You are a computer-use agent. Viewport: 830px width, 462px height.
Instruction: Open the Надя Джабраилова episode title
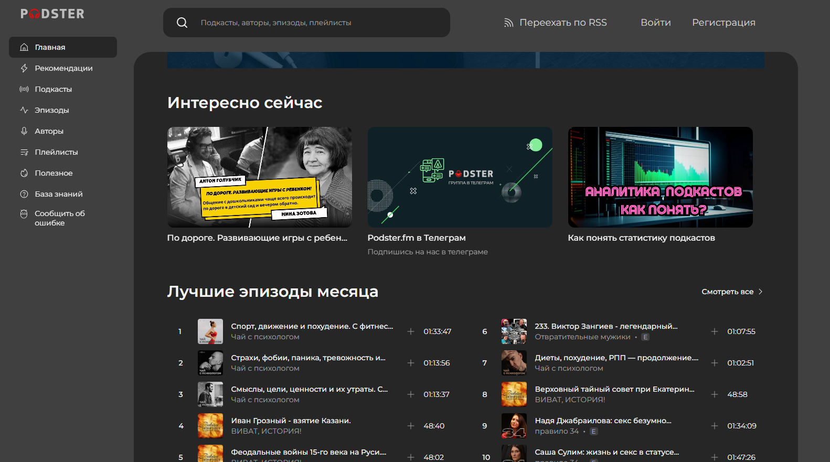click(603, 421)
